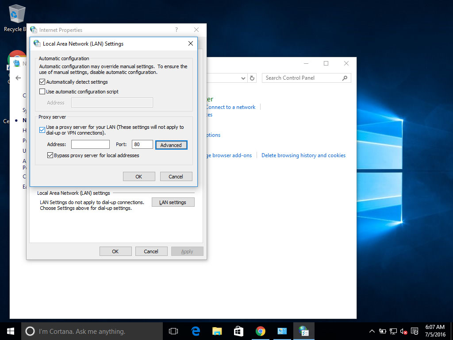
Task: Open the Microsoft Store from the taskbar
Action: pyautogui.click(x=238, y=331)
